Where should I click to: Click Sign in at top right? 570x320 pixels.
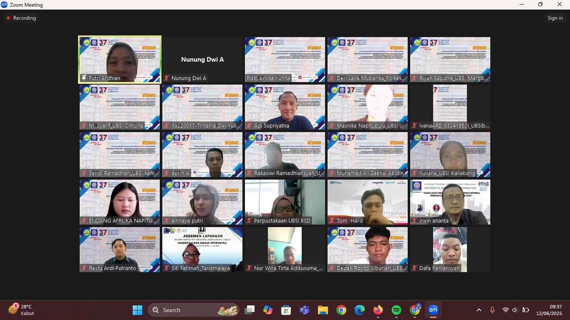[x=555, y=18]
